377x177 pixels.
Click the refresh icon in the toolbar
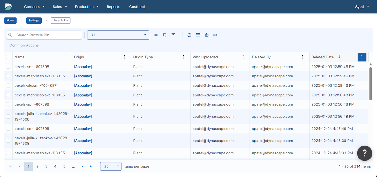[189, 35]
